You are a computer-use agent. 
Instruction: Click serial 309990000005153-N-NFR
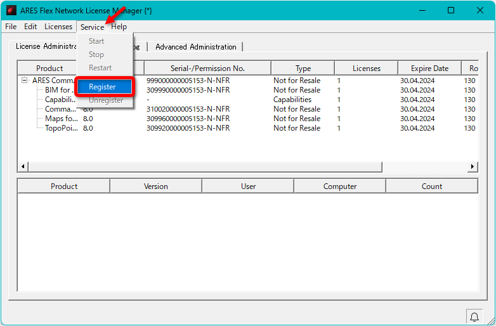pyautogui.click(x=188, y=90)
